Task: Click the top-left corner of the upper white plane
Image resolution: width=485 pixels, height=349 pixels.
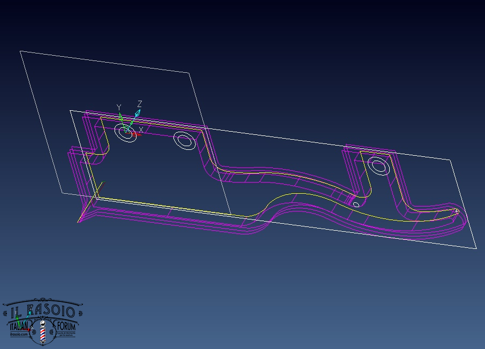Action: pyautogui.click(x=20, y=51)
